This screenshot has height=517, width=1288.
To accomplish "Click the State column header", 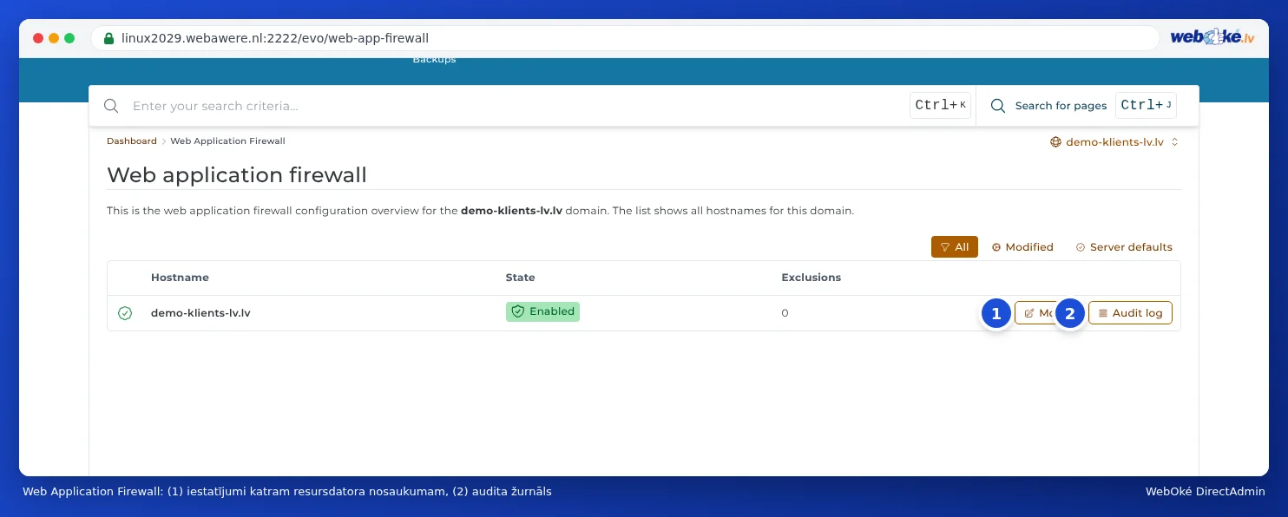I will point(520,278).
